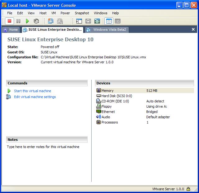Open the Windows menu
This screenshot has height=193, width=199.
pyautogui.click(x=101, y=13)
